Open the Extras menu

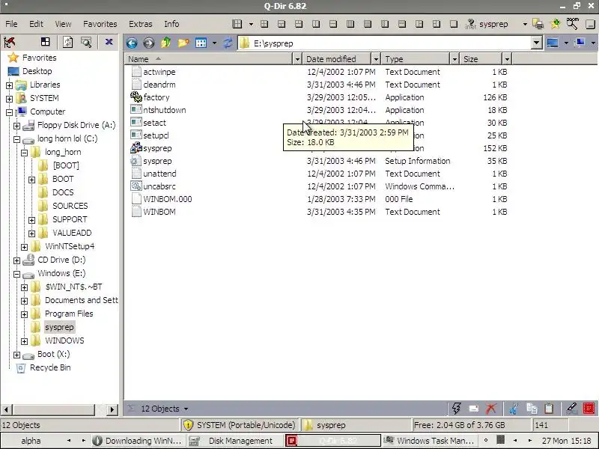141,24
